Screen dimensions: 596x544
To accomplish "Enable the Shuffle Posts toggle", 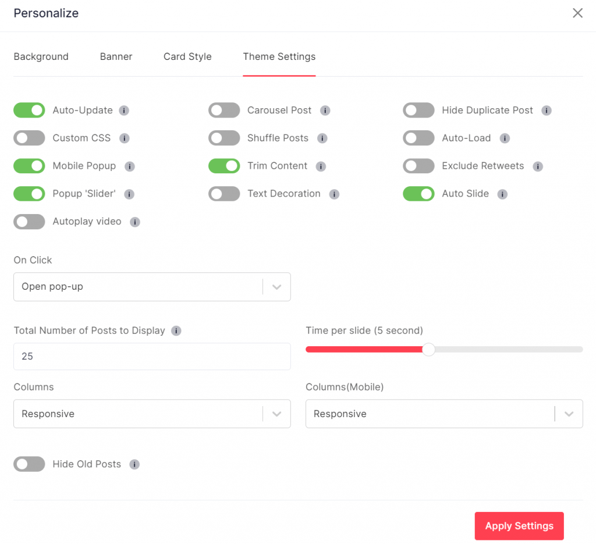I will pyautogui.click(x=224, y=138).
